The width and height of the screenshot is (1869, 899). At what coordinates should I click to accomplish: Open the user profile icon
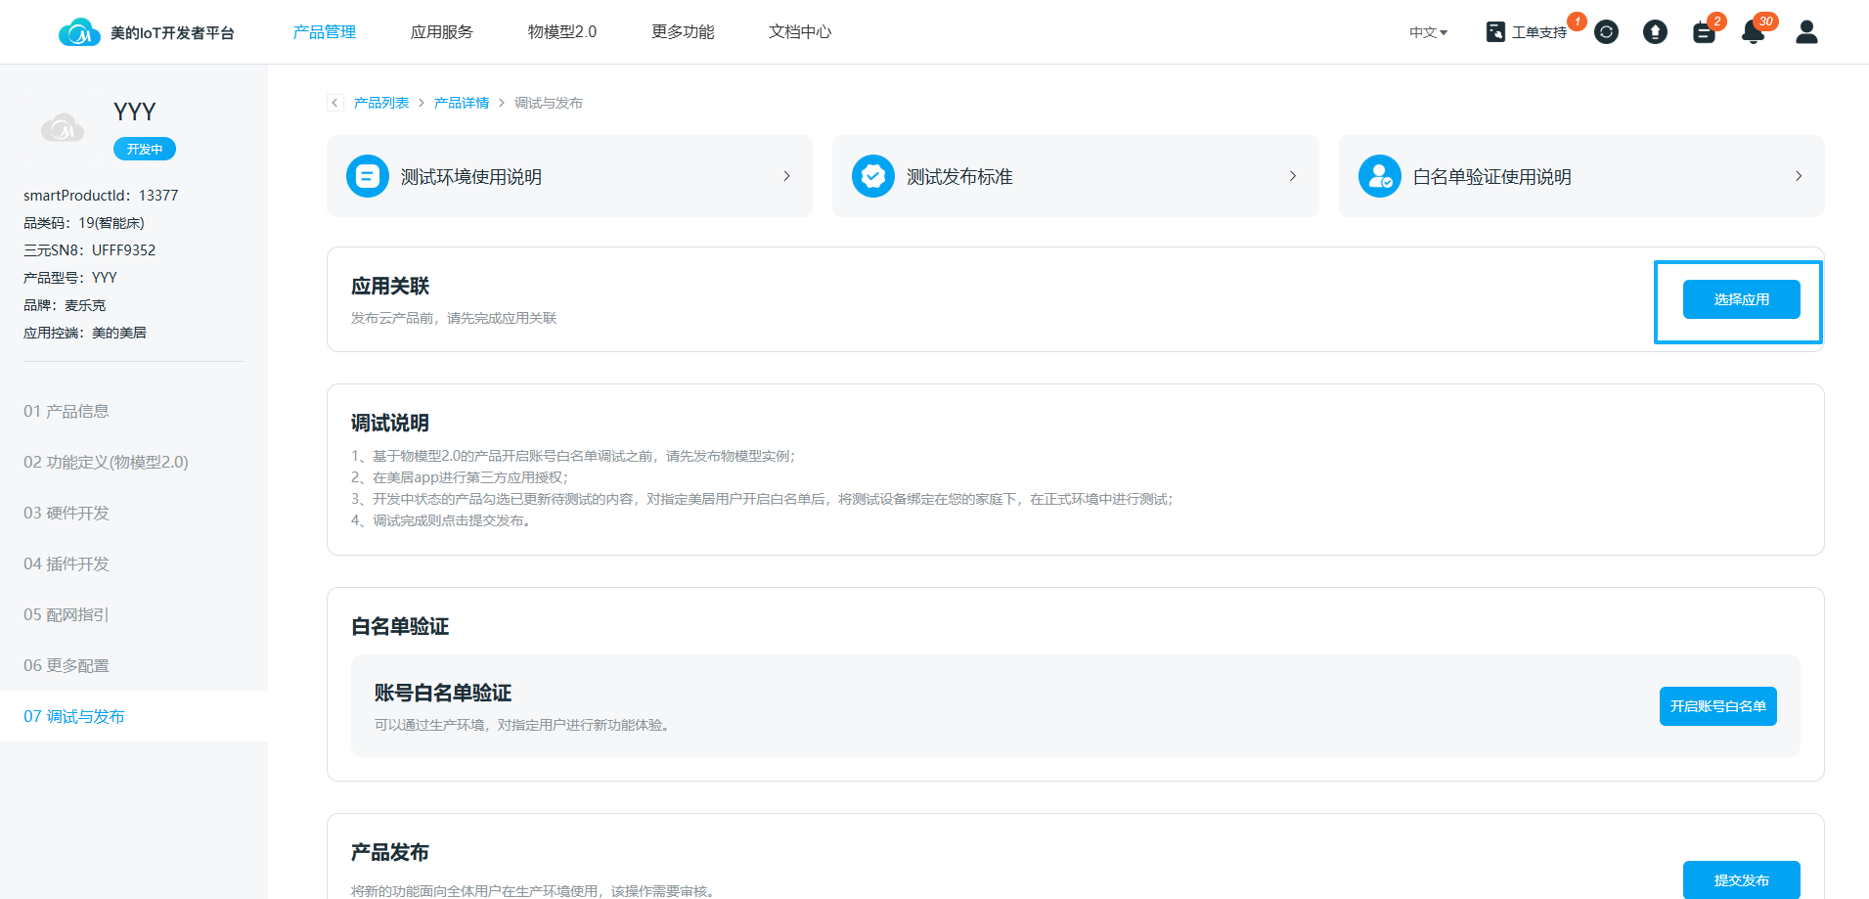coord(1806,32)
